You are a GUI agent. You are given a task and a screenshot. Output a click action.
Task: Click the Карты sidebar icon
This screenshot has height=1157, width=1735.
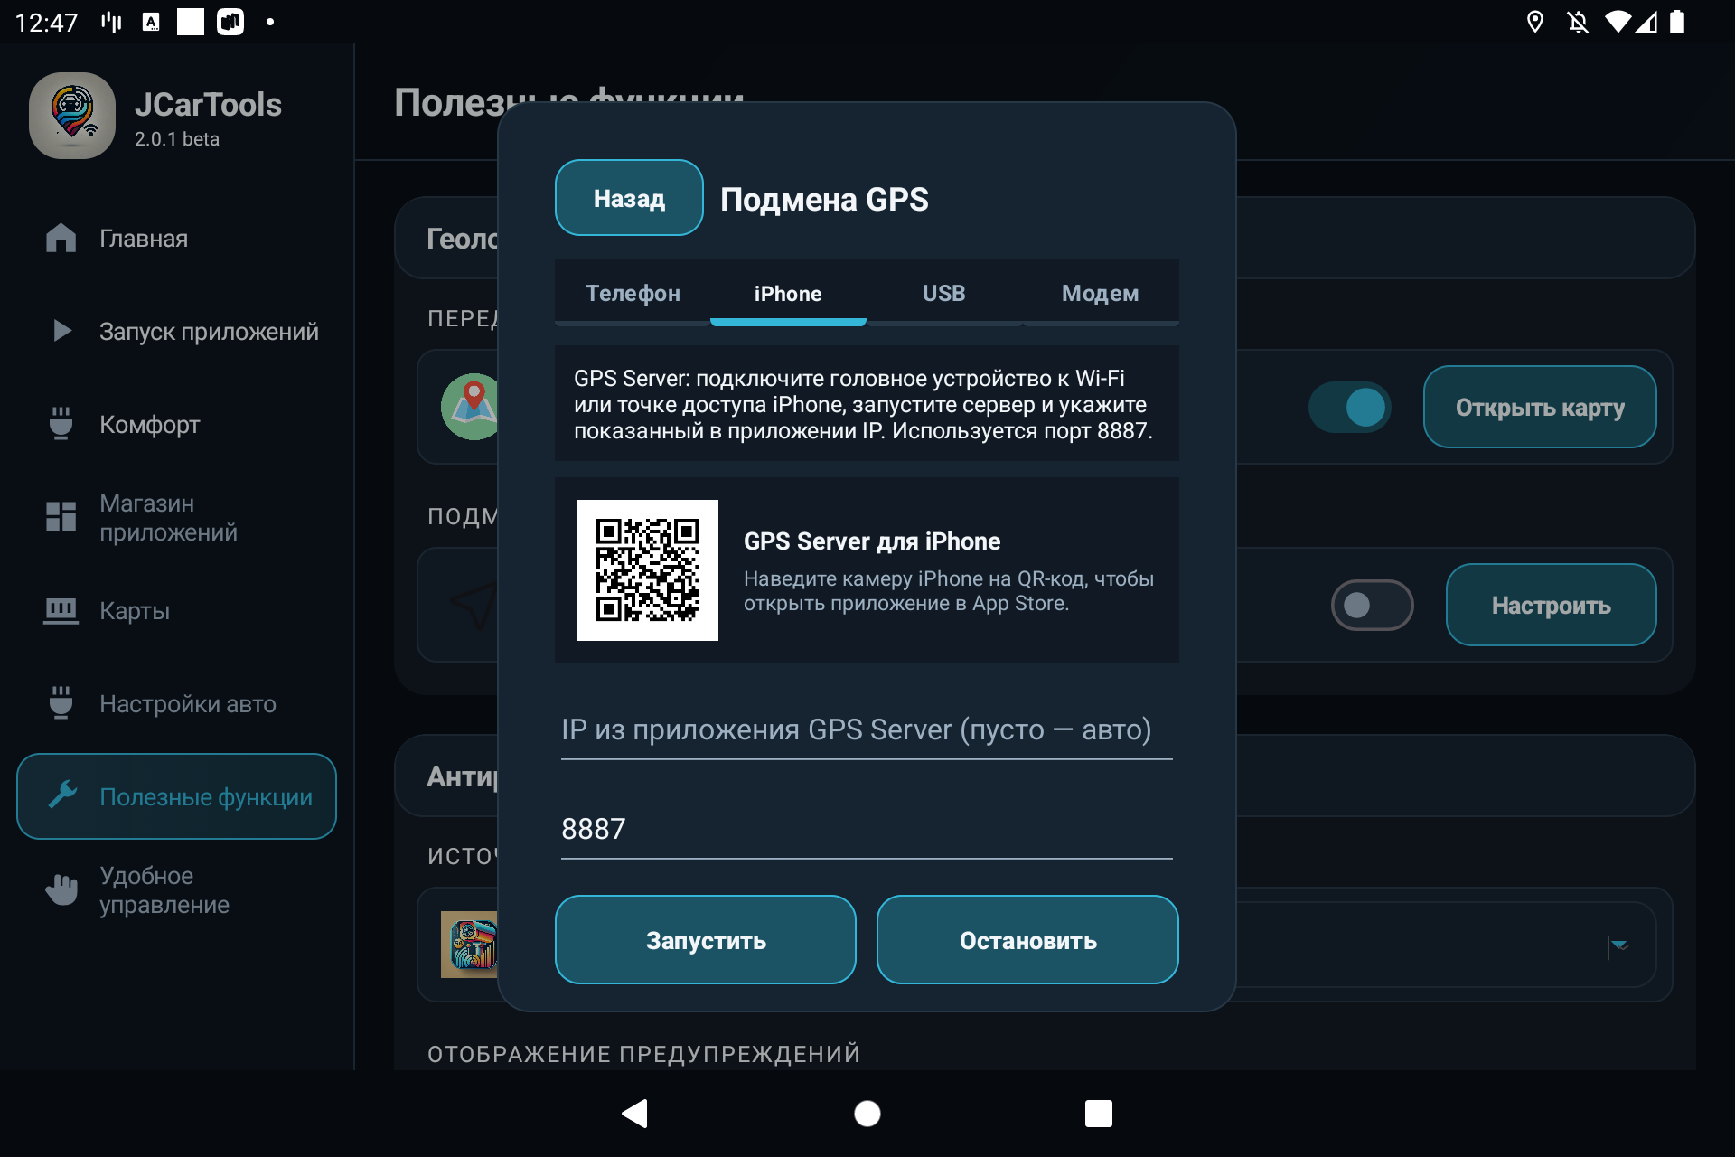(61, 611)
